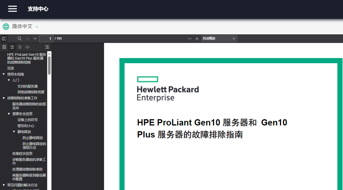Go to 其他故障排除资源 section
The image size is (343, 190).
tap(31, 92)
